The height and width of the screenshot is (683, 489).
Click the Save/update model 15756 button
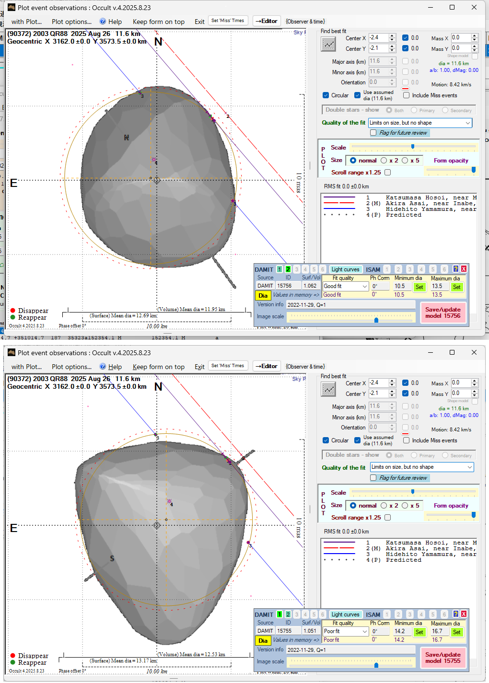click(x=442, y=313)
